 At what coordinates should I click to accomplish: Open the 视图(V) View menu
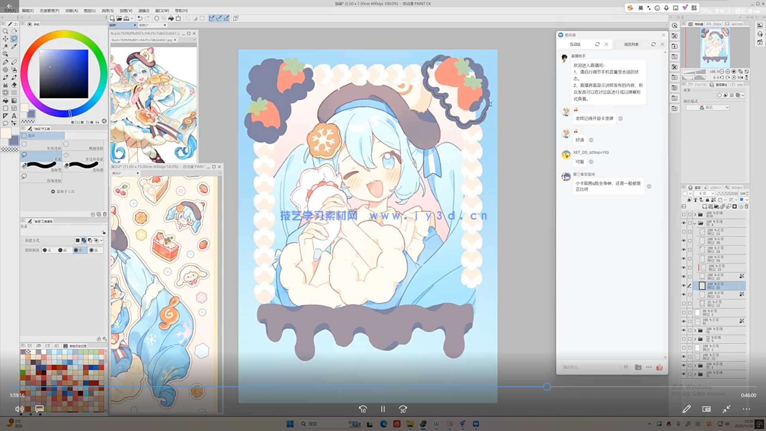(126, 11)
